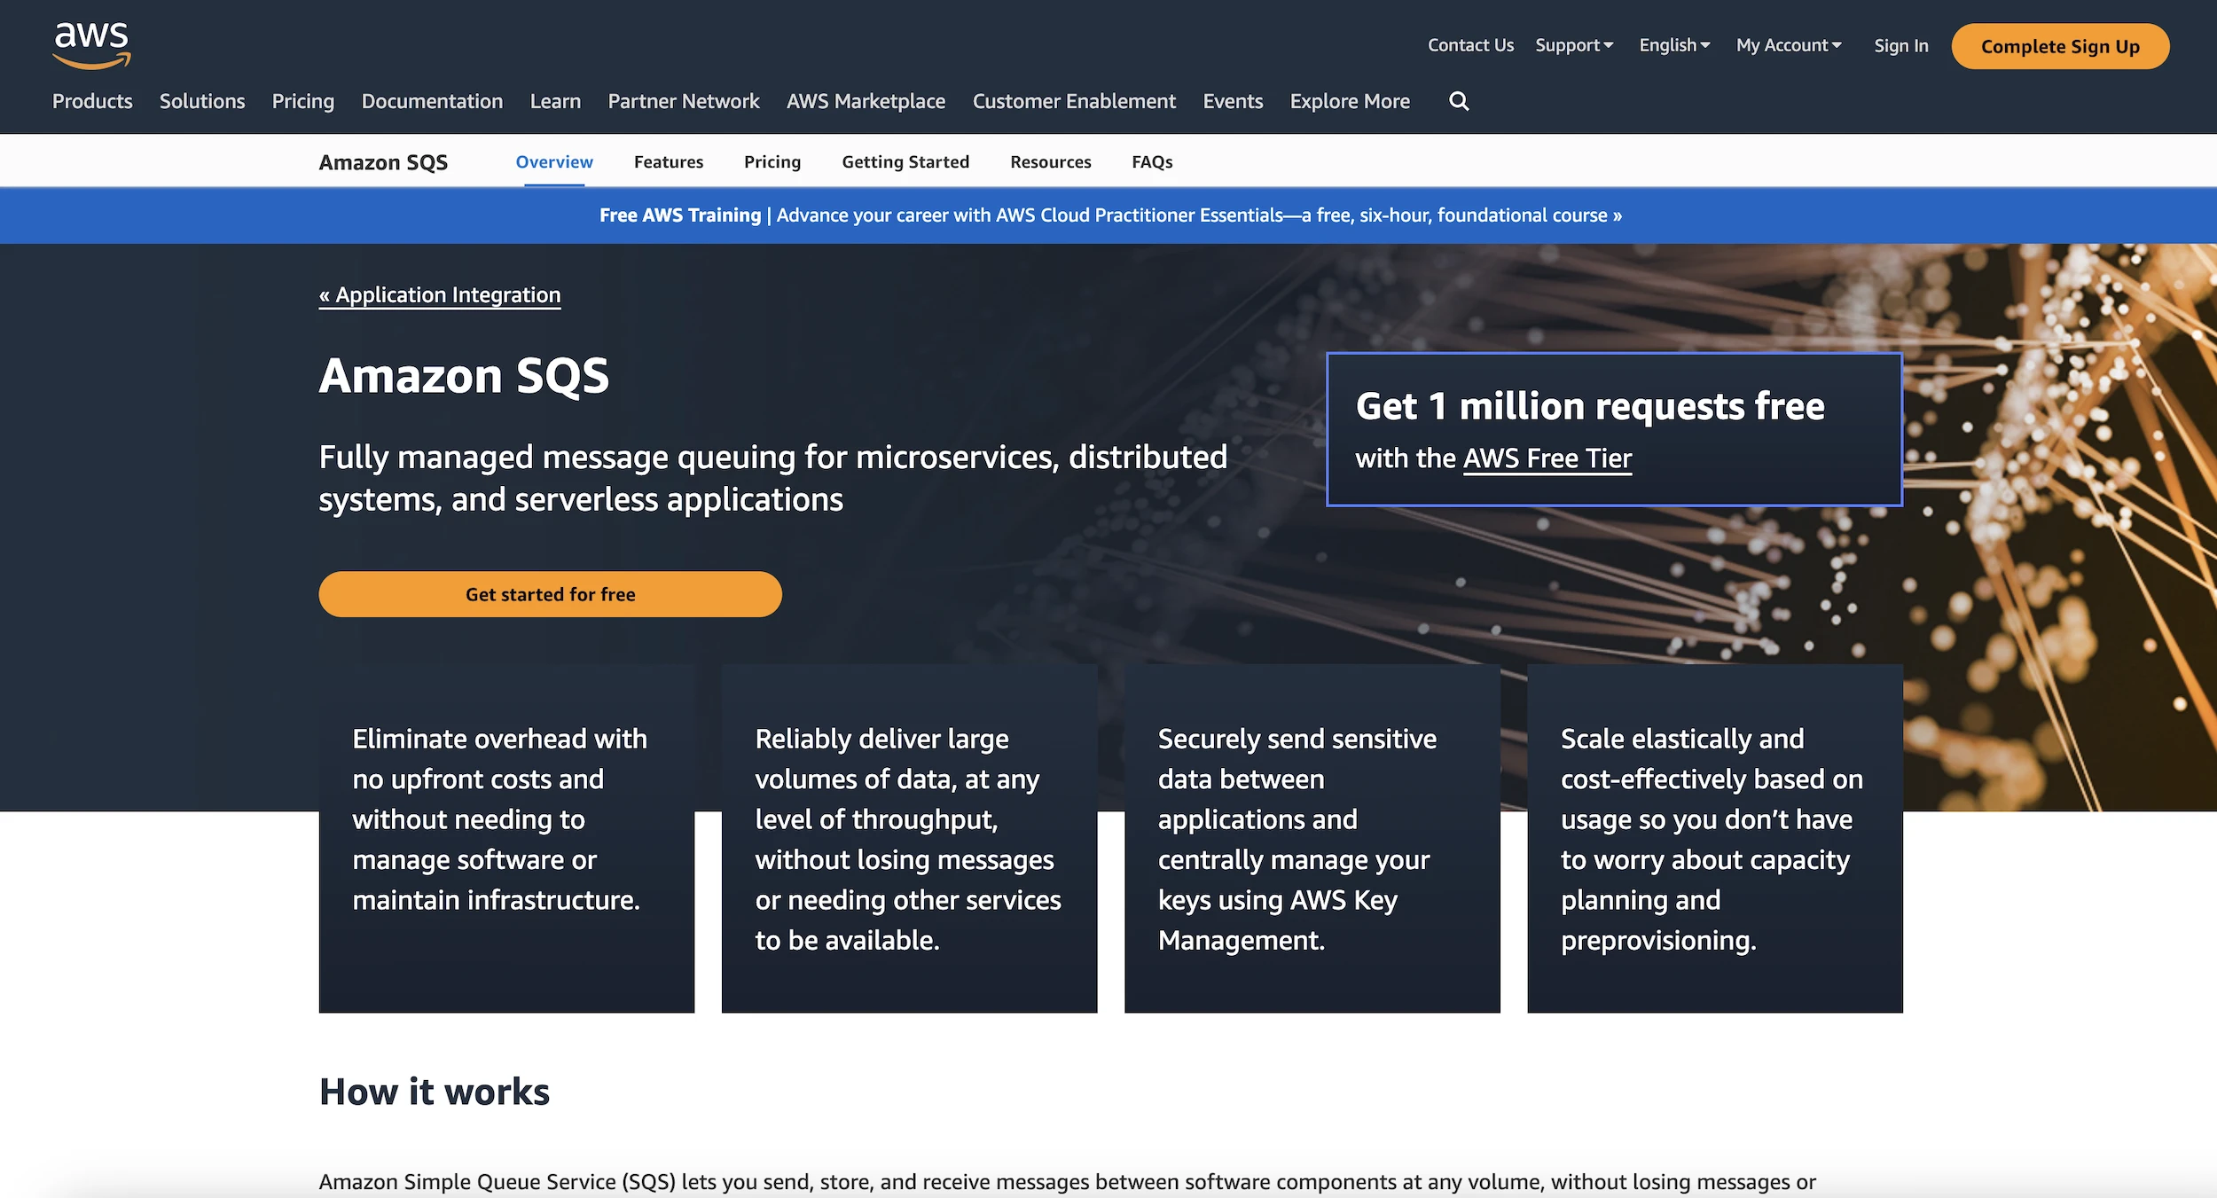
Task: Click Contact Us link
Action: (1470, 45)
